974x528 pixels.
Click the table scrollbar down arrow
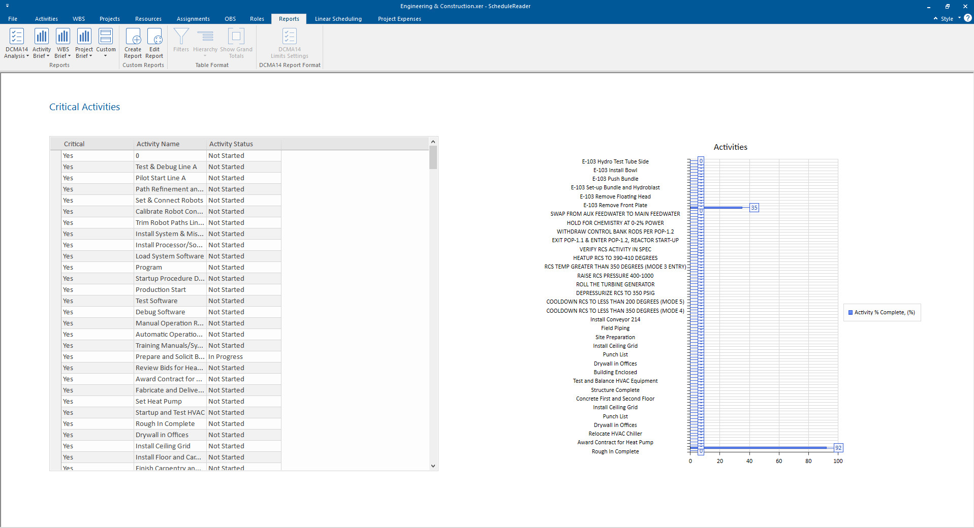click(x=433, y=466)
